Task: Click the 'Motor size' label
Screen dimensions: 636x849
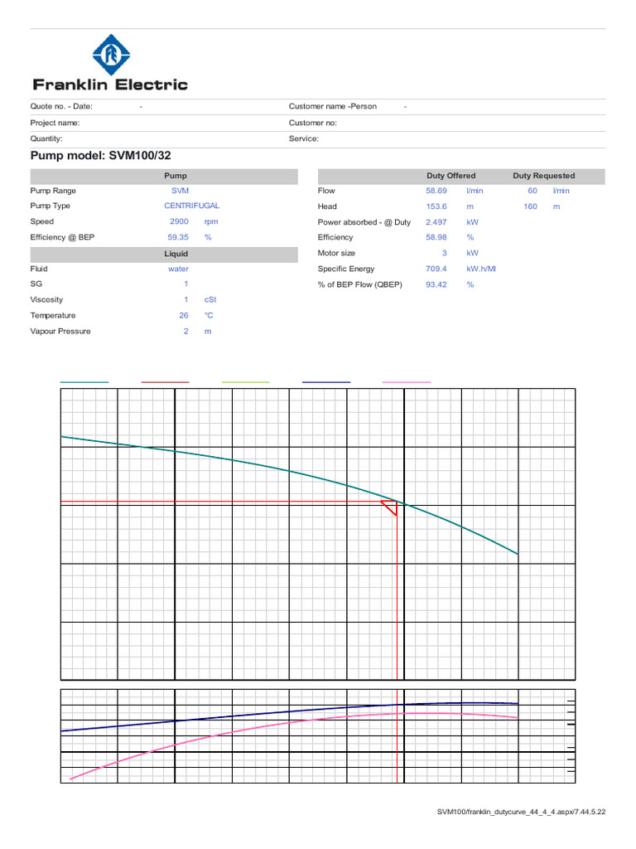Action: click(x=336, y=253)
